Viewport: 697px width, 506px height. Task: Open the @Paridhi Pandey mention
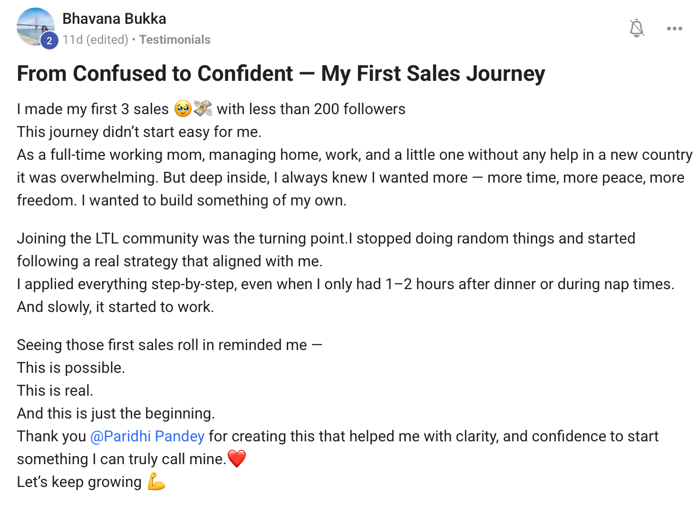147,436
